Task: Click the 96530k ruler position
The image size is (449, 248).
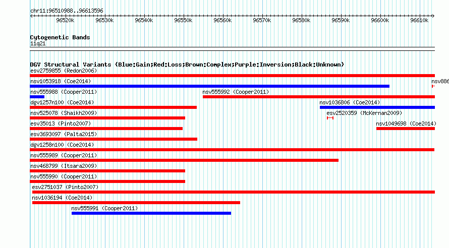Action: 104,20
